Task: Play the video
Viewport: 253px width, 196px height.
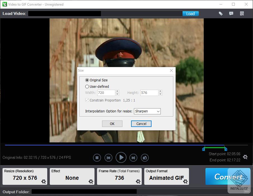Action: point(121,157)
